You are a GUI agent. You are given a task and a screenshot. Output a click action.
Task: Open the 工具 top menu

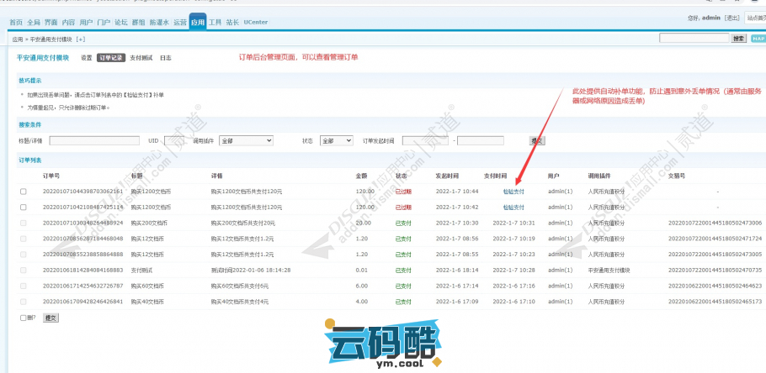[x=215, y=22]
